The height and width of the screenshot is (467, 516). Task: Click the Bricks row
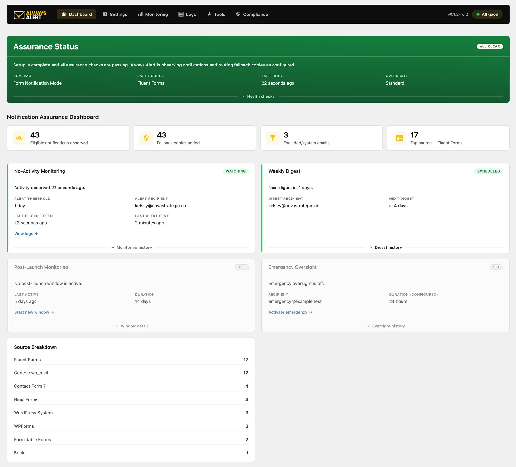coord(131,453)
